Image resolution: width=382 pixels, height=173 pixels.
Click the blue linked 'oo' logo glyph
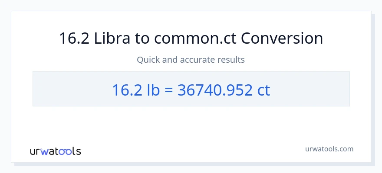click(66, 151)
